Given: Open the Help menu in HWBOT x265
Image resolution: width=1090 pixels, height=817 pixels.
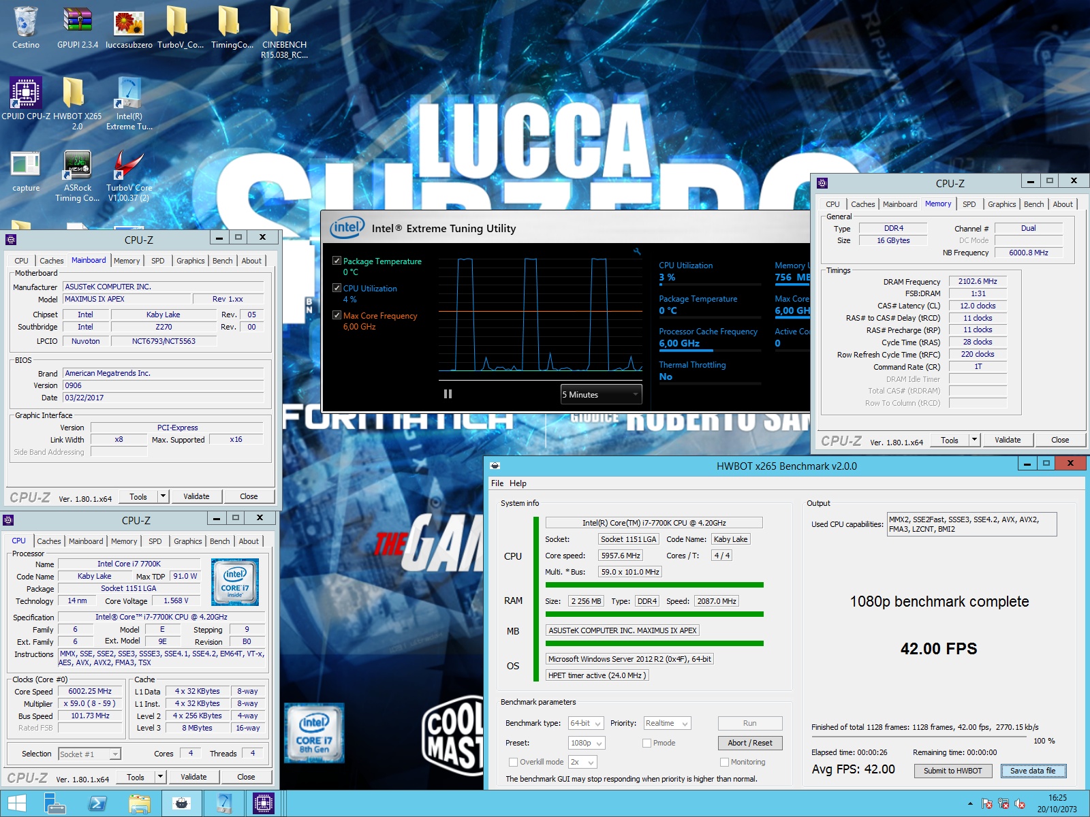Looking at the screenshot, I should [518, 483].
